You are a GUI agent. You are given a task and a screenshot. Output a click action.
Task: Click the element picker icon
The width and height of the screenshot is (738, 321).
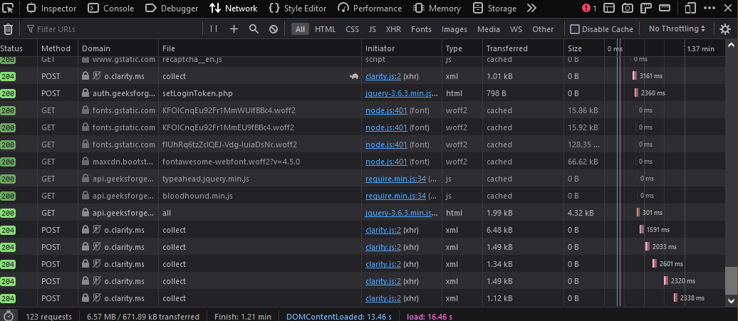click(8, 9)
